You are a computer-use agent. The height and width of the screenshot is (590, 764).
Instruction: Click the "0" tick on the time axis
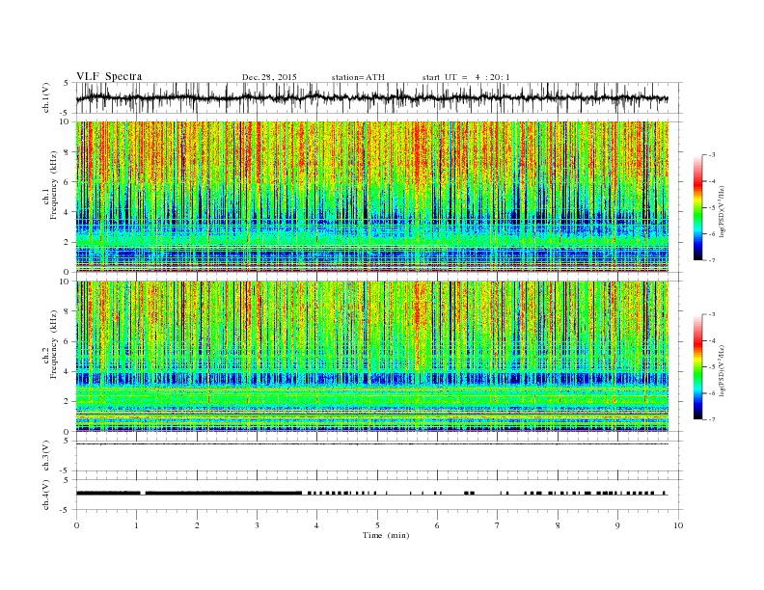76,525
